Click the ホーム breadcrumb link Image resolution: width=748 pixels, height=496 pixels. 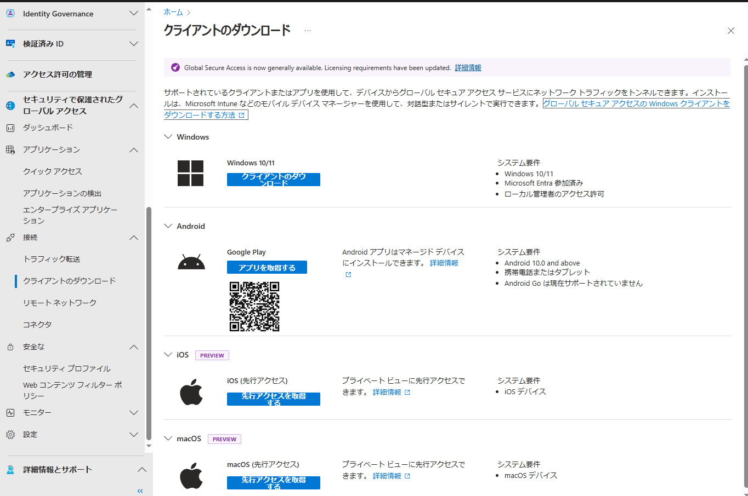pos(173,12)
